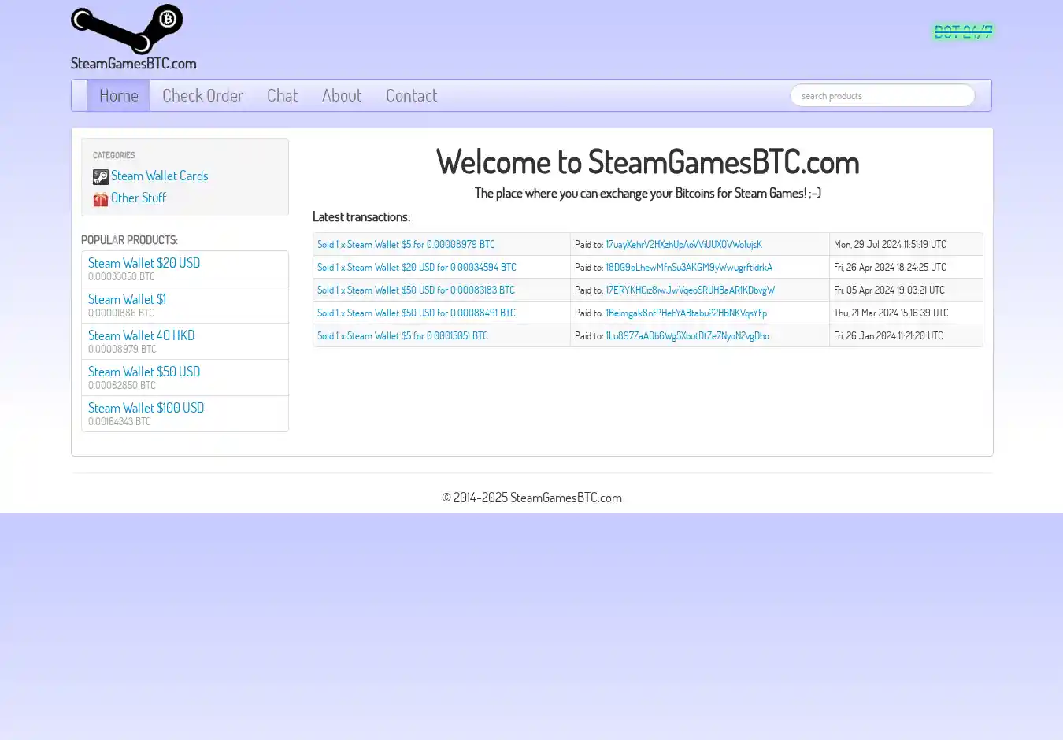Open the Other Stuff category
The image size is (1063, 740).
point(139,198)
